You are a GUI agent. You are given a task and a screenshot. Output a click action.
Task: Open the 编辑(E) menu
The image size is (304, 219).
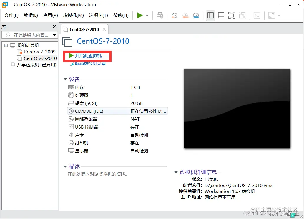click(31, 15)
